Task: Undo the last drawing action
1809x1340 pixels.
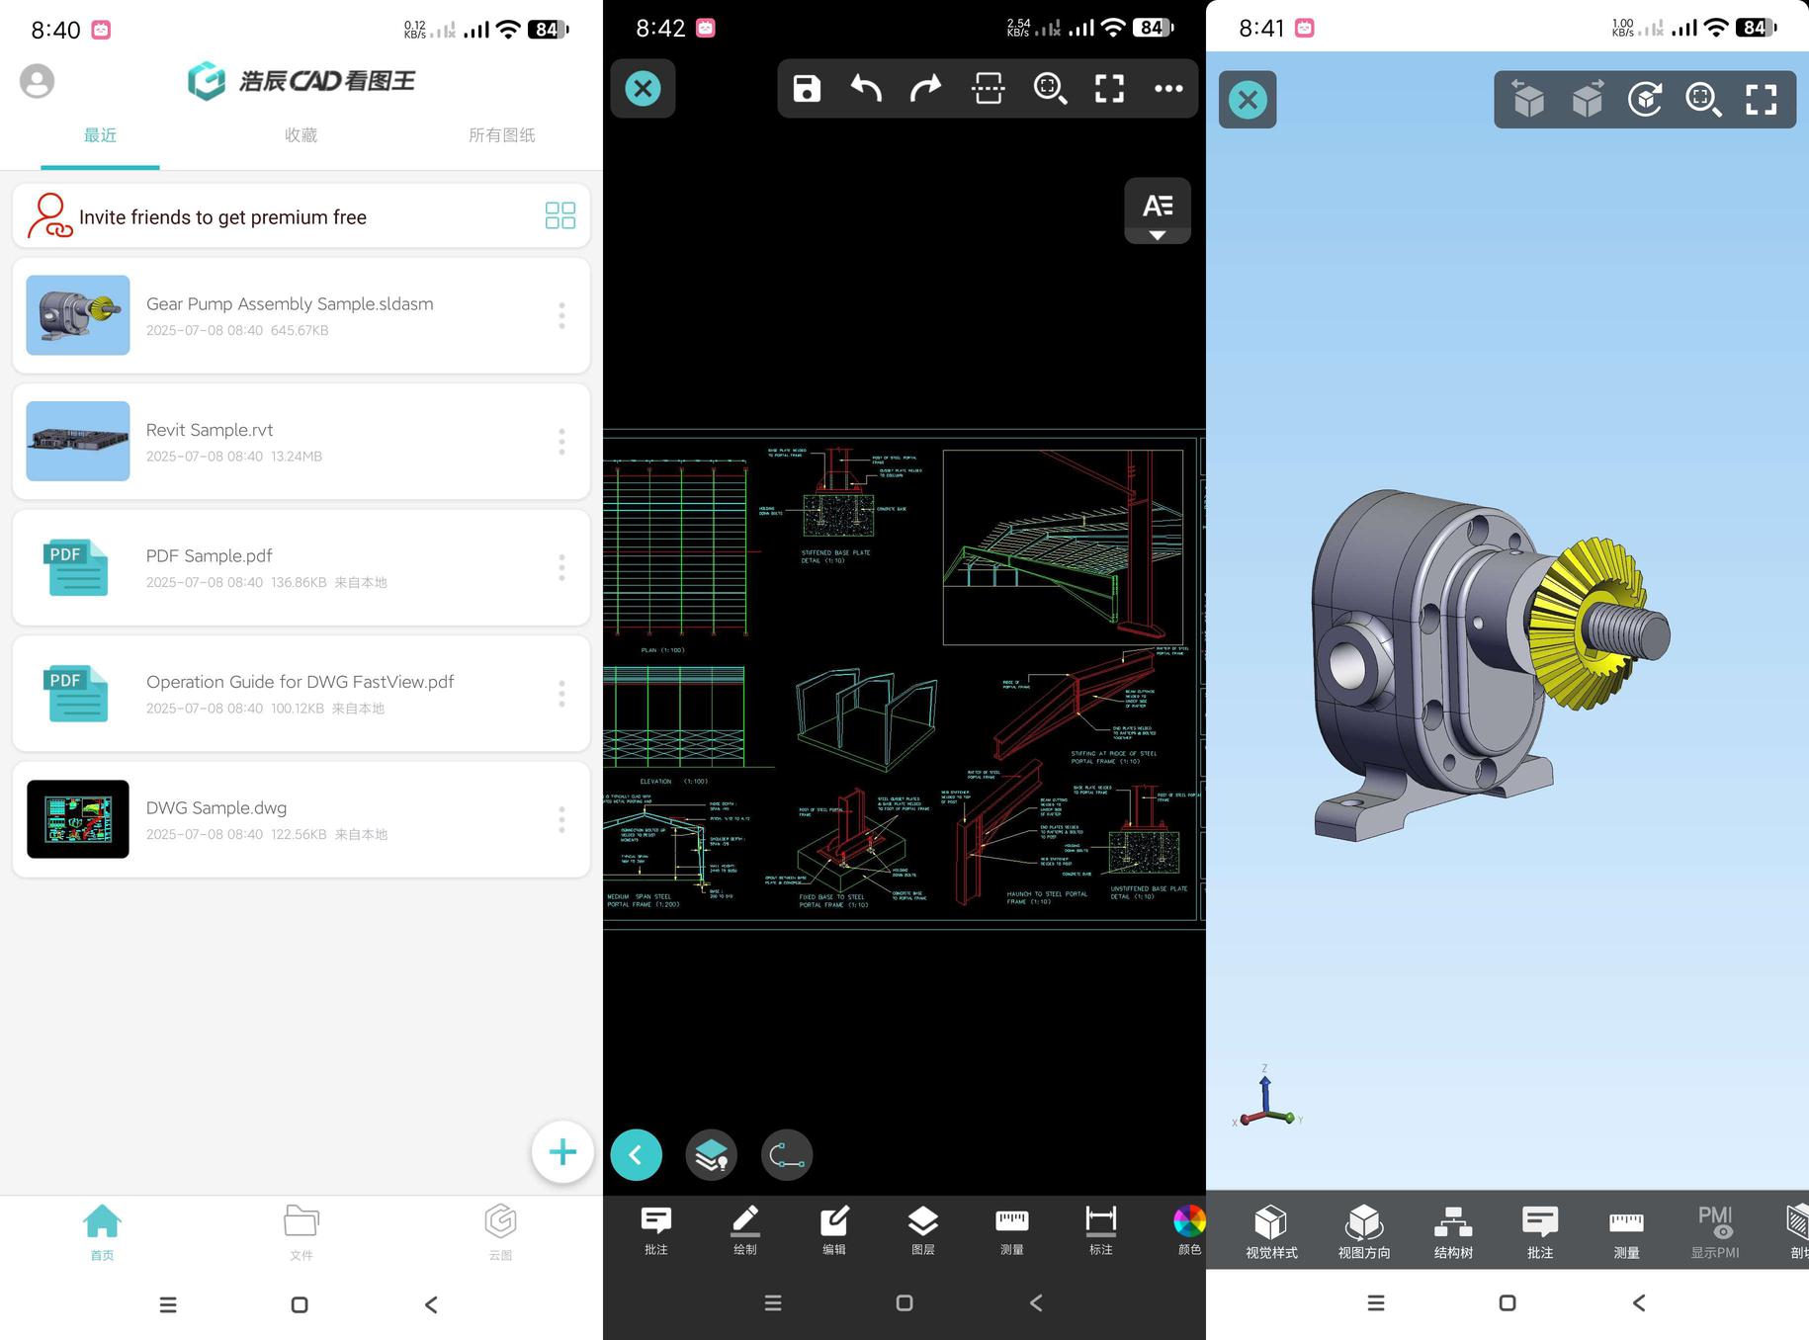Action: point(866,89)
